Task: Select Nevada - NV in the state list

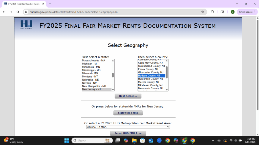Action: [89, 83]
